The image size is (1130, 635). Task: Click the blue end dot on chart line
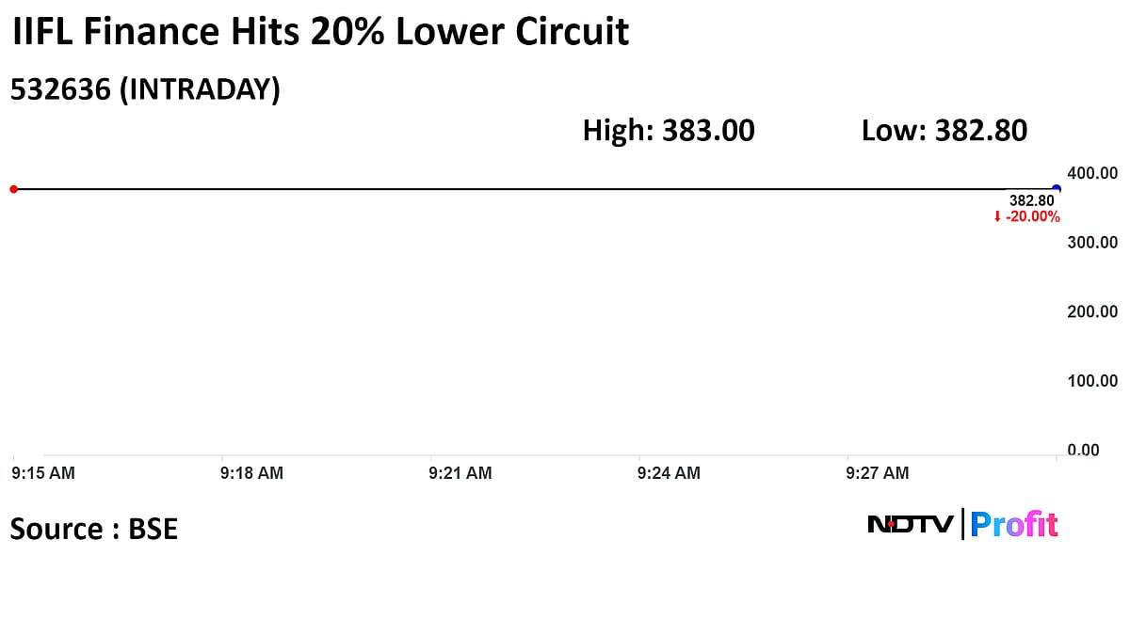(1056, 189)
